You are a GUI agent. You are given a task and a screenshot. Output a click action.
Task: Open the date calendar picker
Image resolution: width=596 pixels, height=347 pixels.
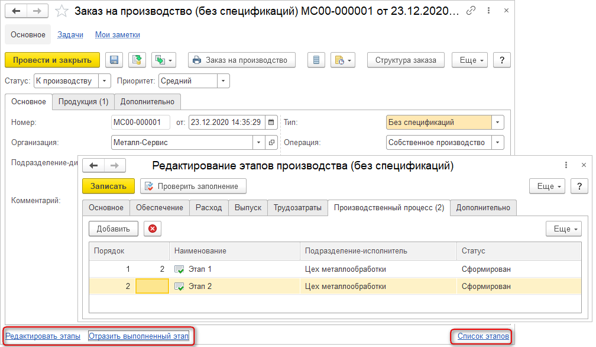pyautogui.click(x=271, y=122)
